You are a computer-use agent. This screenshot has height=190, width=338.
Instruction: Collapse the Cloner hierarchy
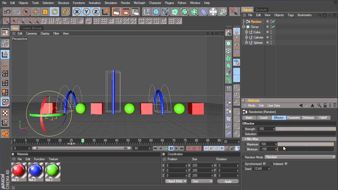click(x=244, y=27)
